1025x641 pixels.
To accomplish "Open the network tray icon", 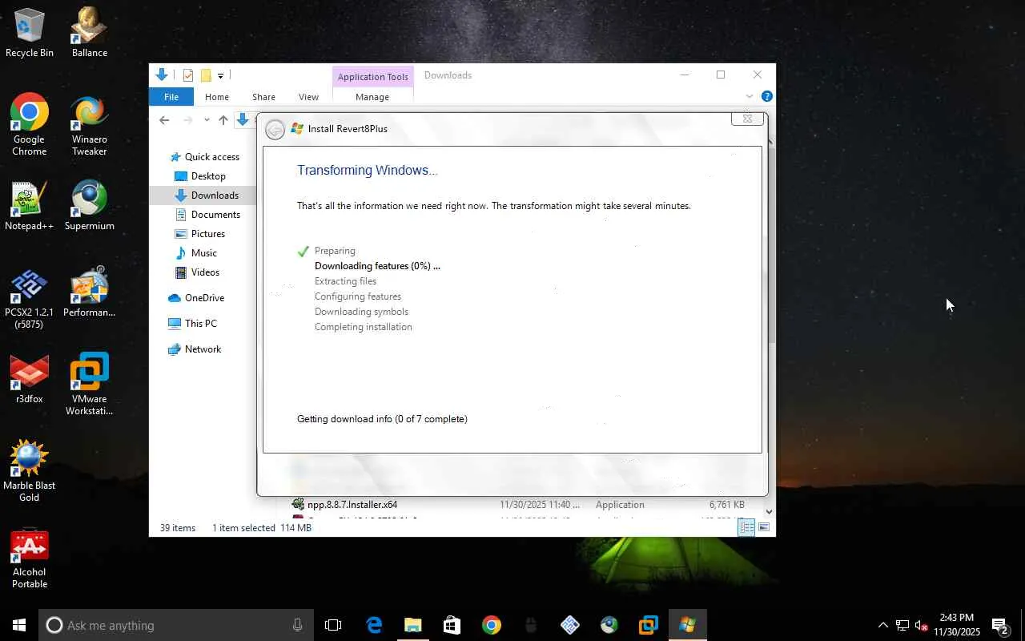I will pyautogui.click(x=902, y=625).
